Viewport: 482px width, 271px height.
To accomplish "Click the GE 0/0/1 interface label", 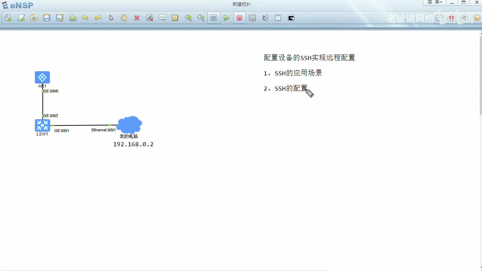I will [x=62, y=131].
